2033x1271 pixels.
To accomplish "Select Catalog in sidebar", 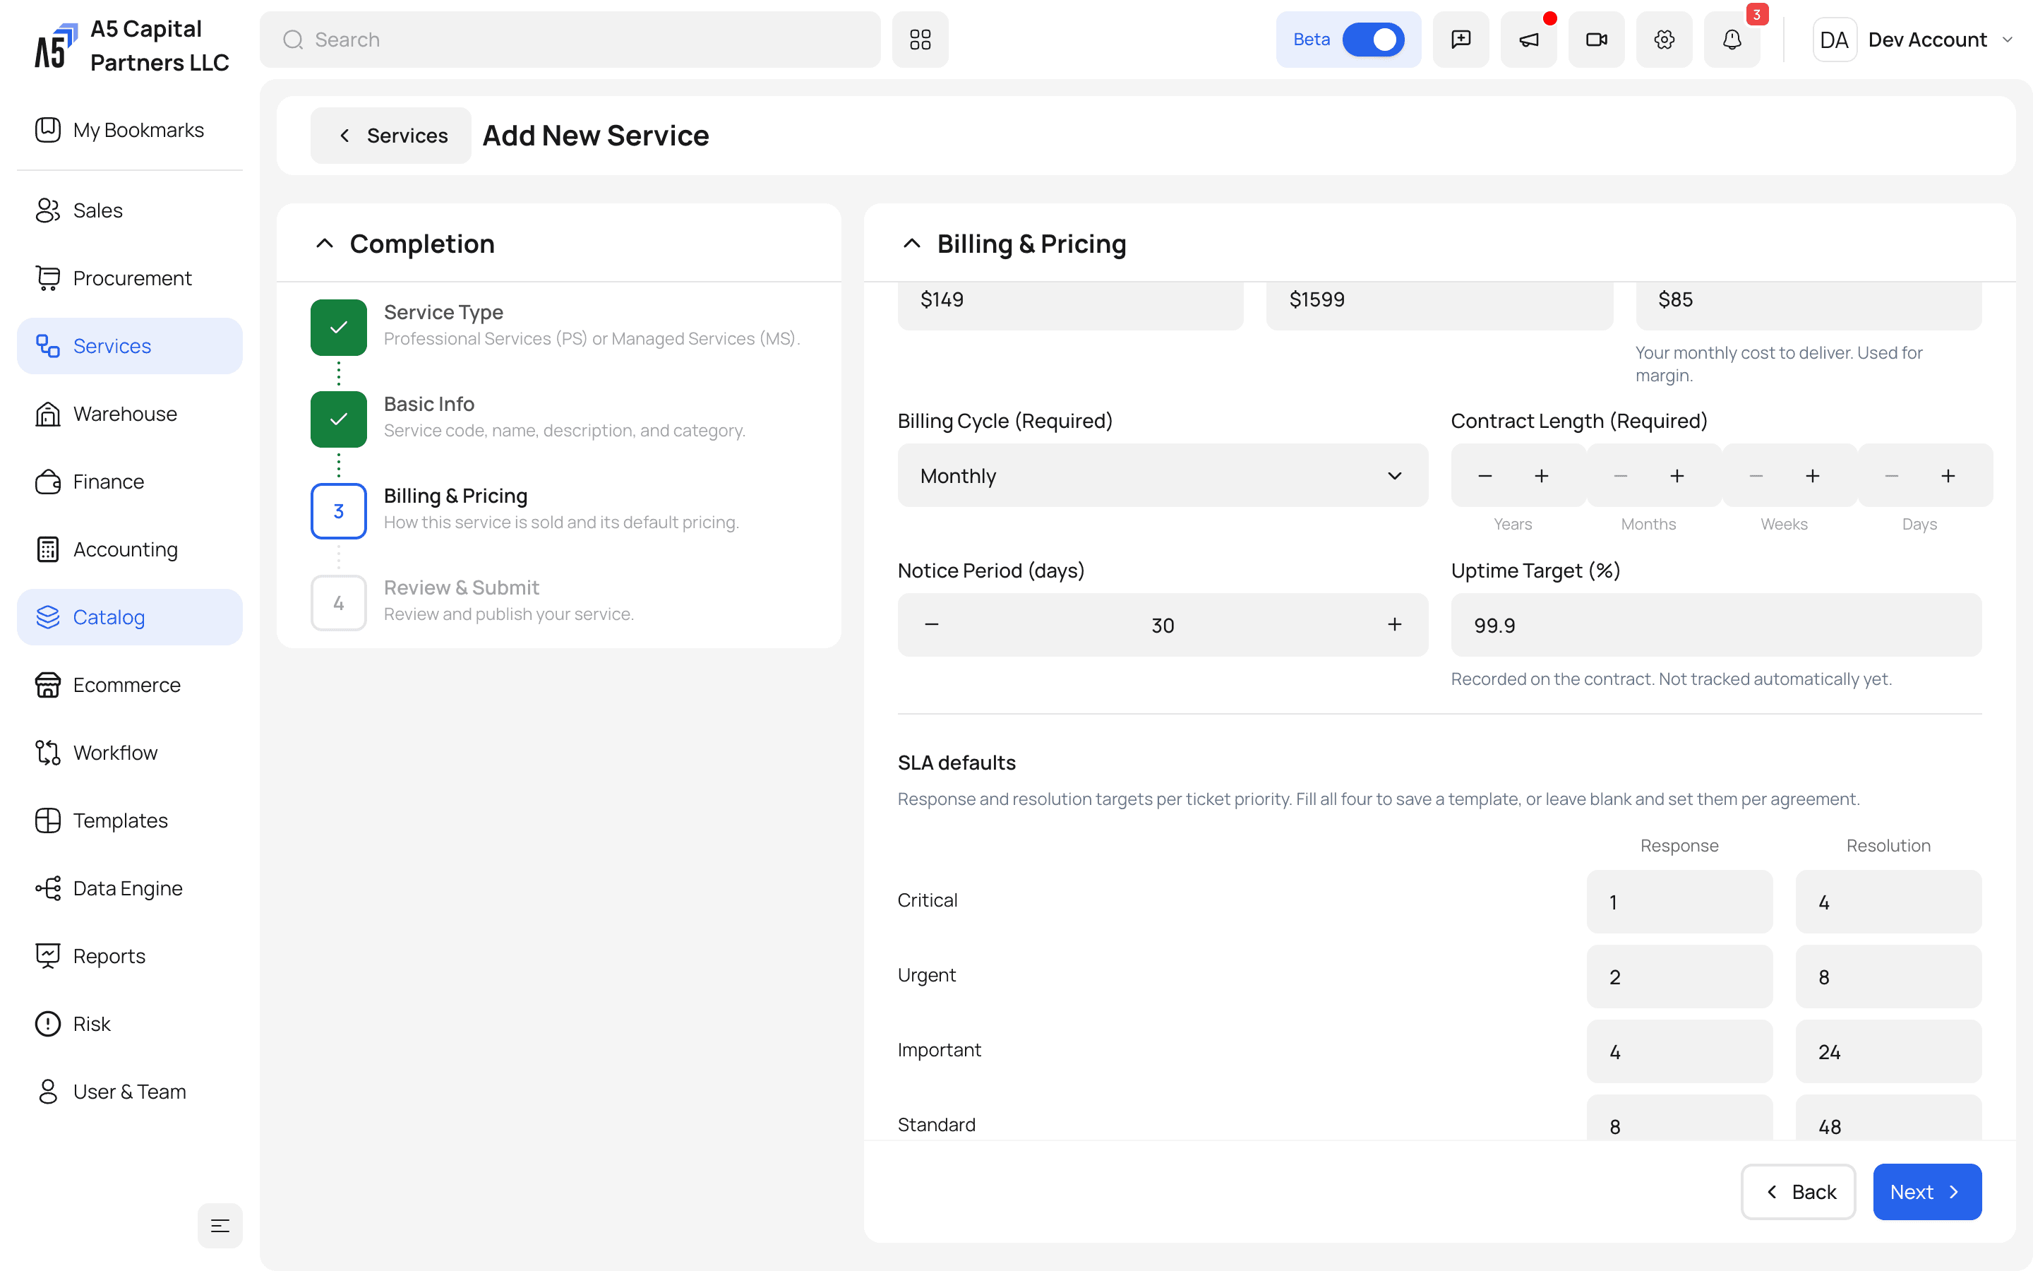I will pos(129,617).
